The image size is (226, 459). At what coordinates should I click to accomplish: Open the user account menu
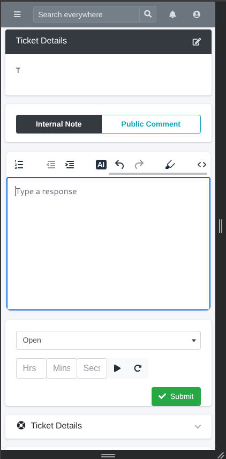197,14
